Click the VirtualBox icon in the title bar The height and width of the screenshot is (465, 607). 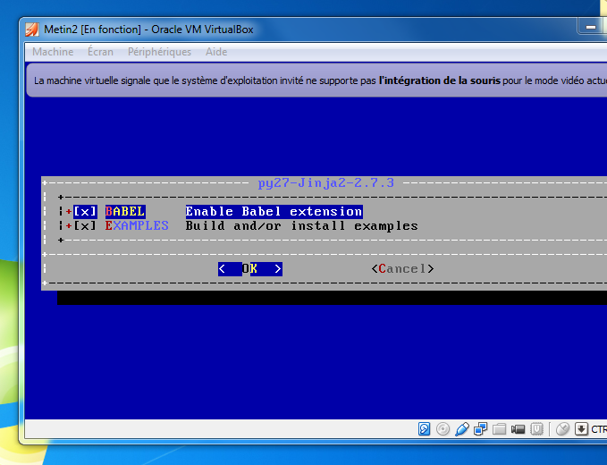point(32,30)
